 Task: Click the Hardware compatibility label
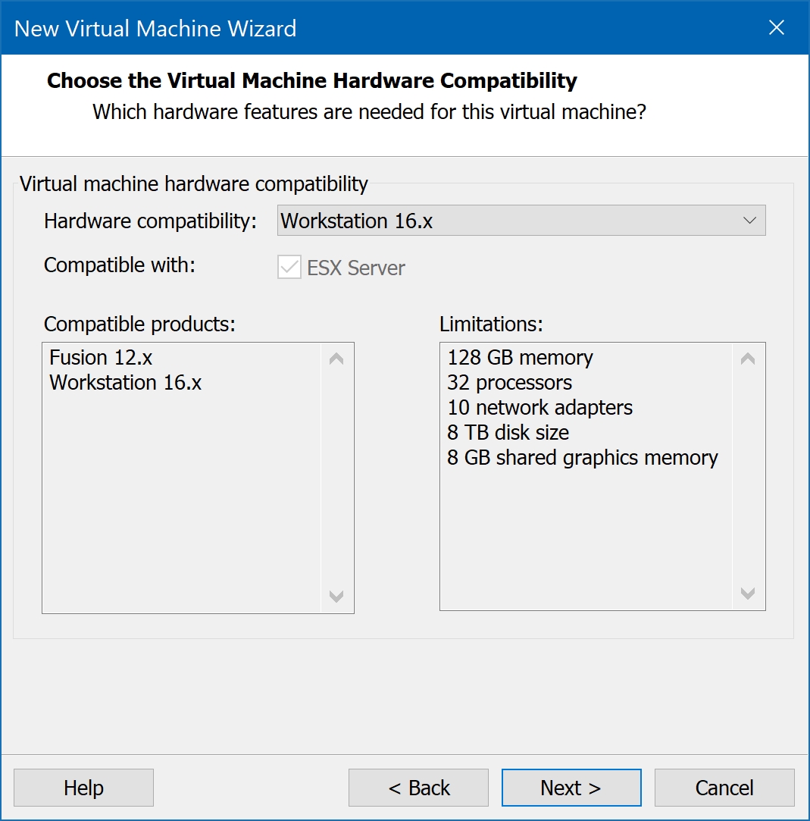click(151, 221)
